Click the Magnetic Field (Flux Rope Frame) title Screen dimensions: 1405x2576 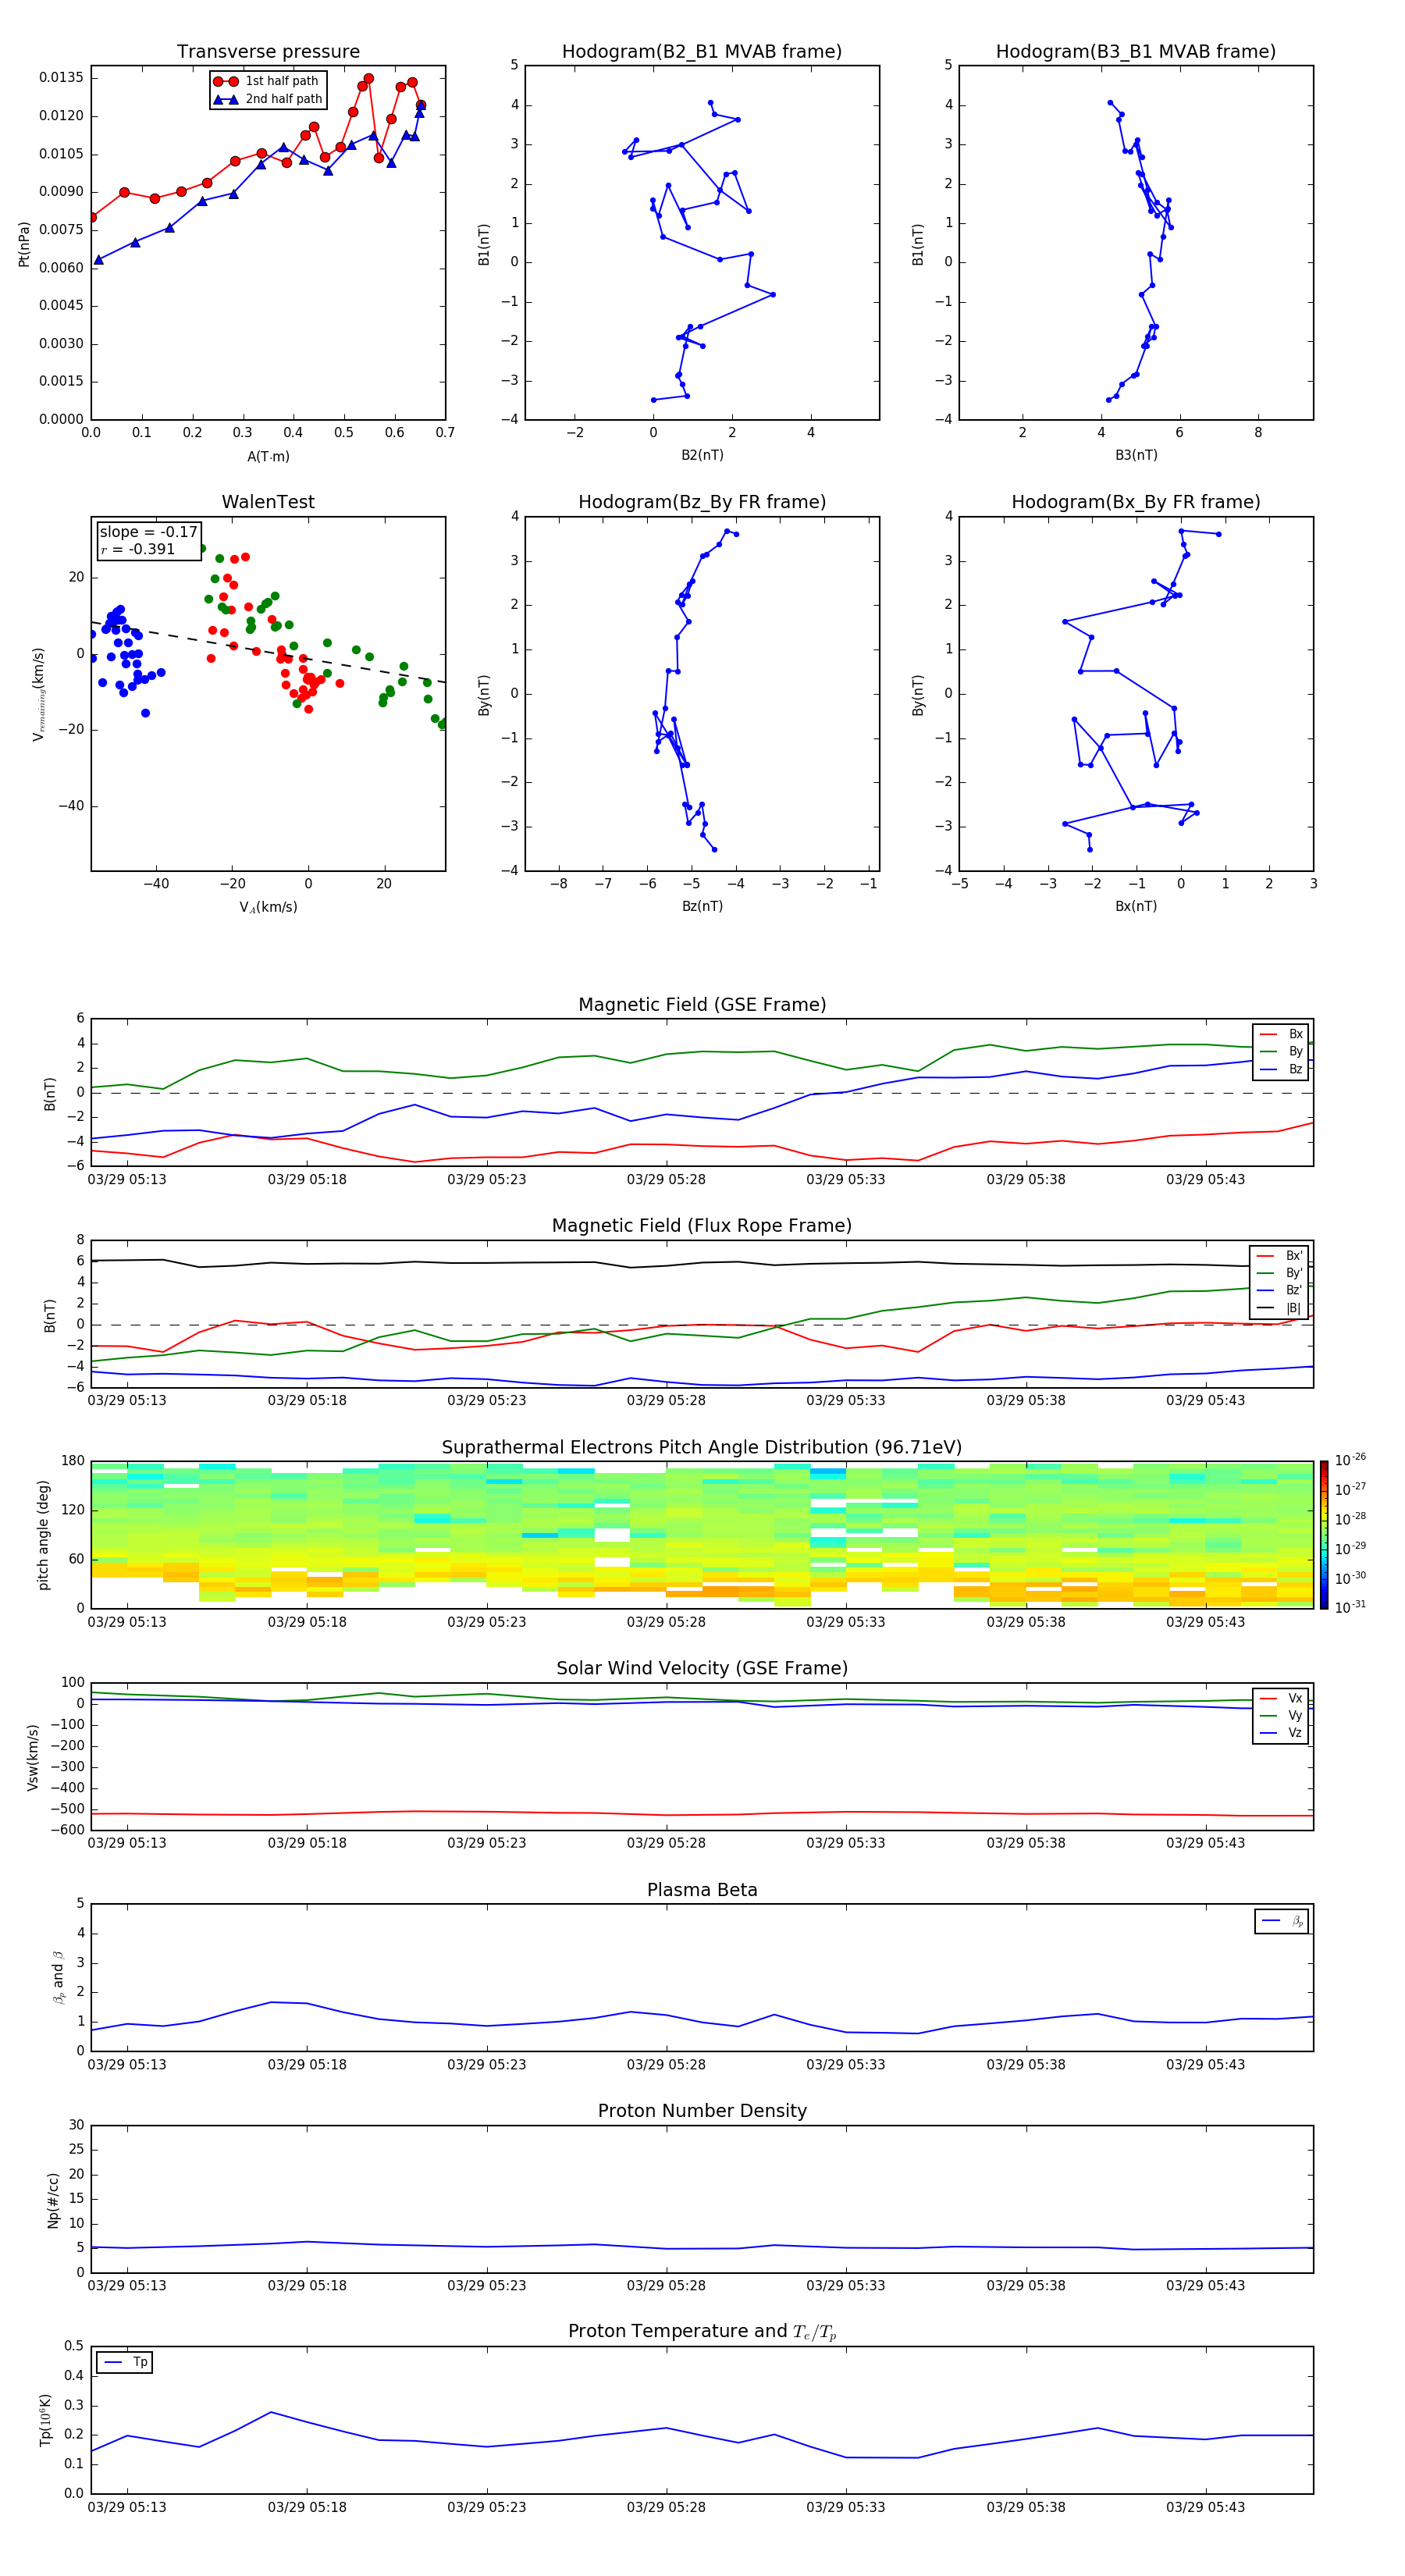(x=701, y=1226)
